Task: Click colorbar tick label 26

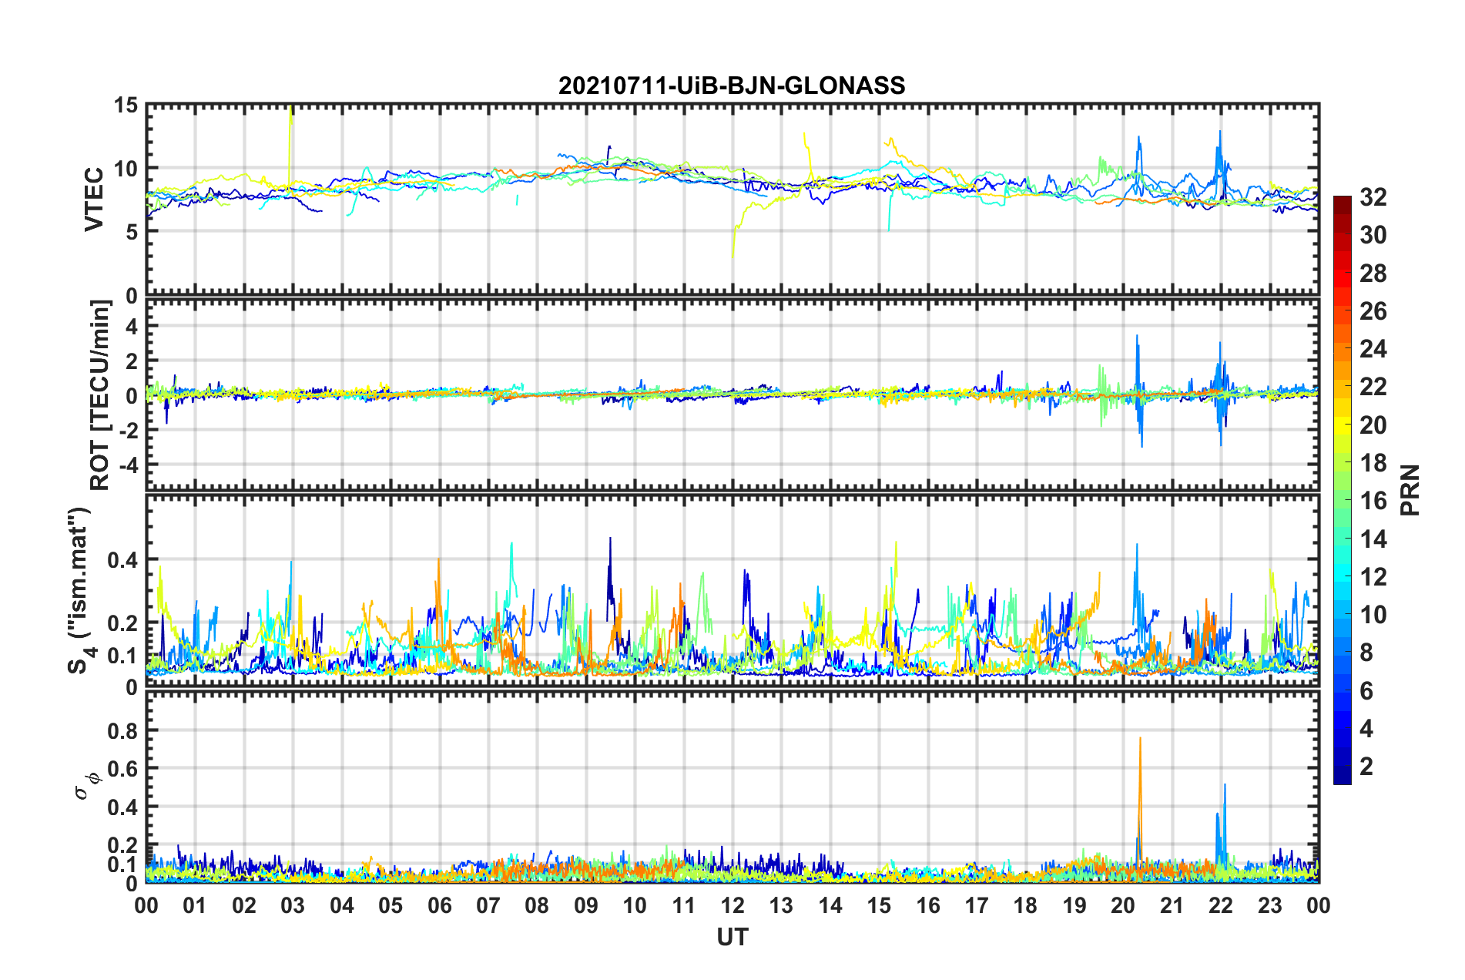Action: click(x=1373, y=311)
